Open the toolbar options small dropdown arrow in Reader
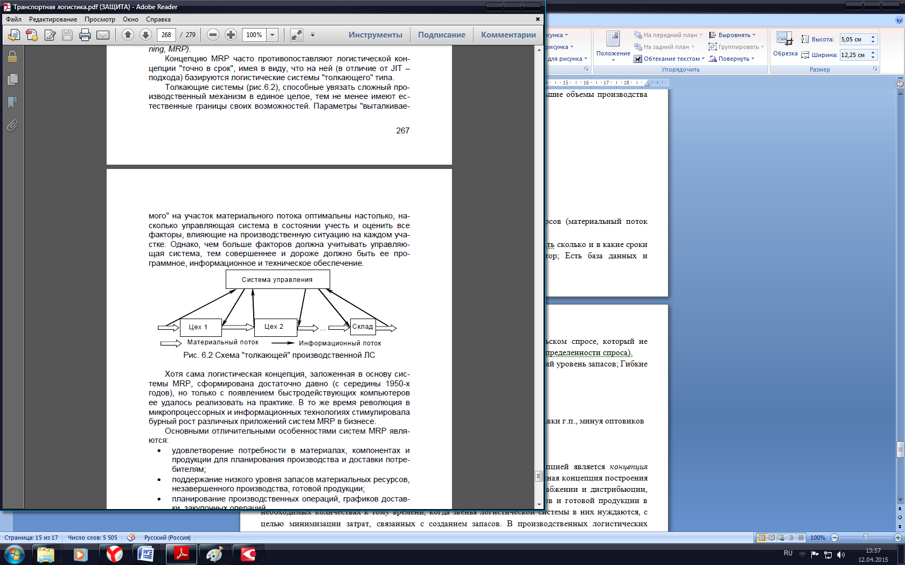Screen dimensions: 905x565 [x=312, y=35]
